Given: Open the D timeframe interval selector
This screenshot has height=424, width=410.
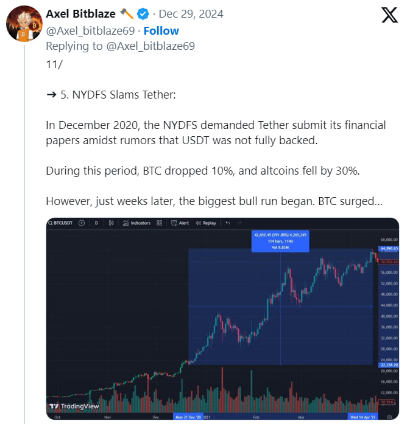Looking at the screenshot, I should tap(96, 223).
